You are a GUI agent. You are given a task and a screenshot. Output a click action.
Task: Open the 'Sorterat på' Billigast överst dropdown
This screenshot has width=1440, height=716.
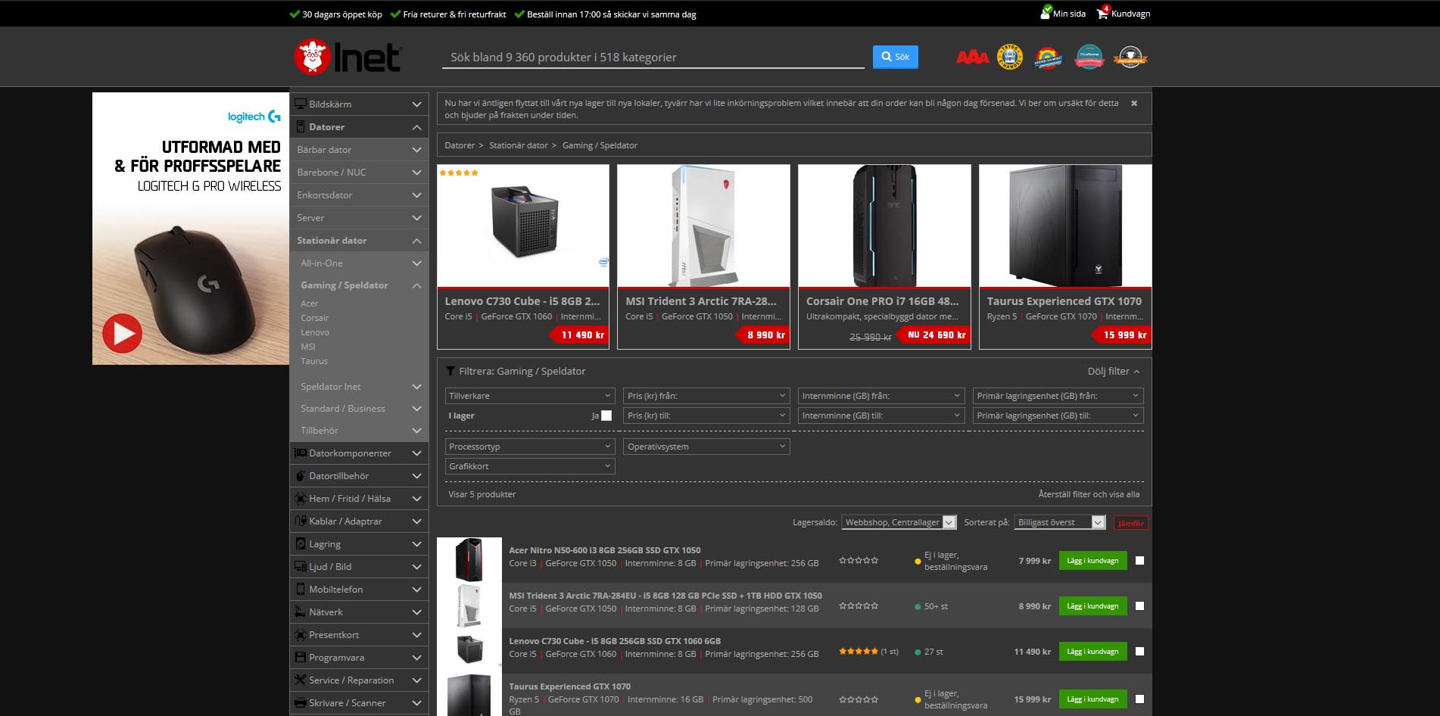coord(1060,522)
